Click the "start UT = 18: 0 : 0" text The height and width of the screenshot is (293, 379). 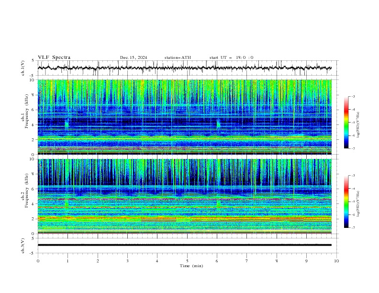coord(231,57)
